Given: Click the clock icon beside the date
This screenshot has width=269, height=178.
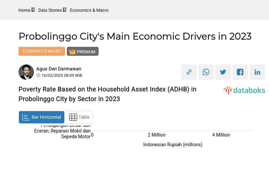Looking at the screenshot, I should [x=38, y=75].
